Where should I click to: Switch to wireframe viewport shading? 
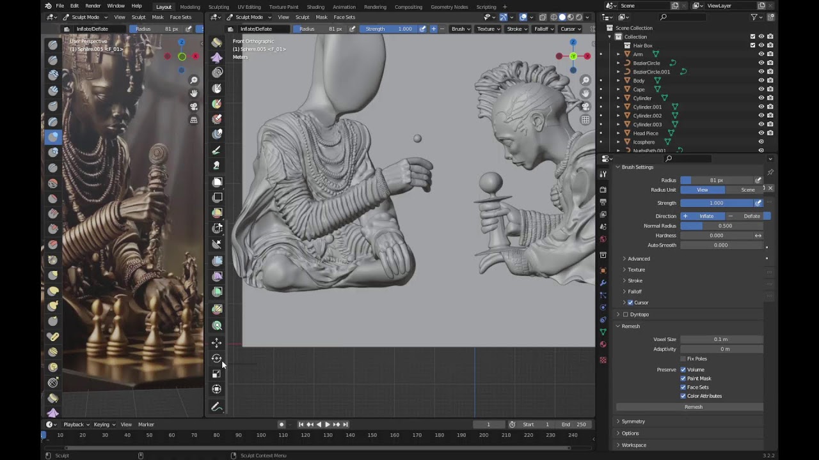tap(553, 17)
